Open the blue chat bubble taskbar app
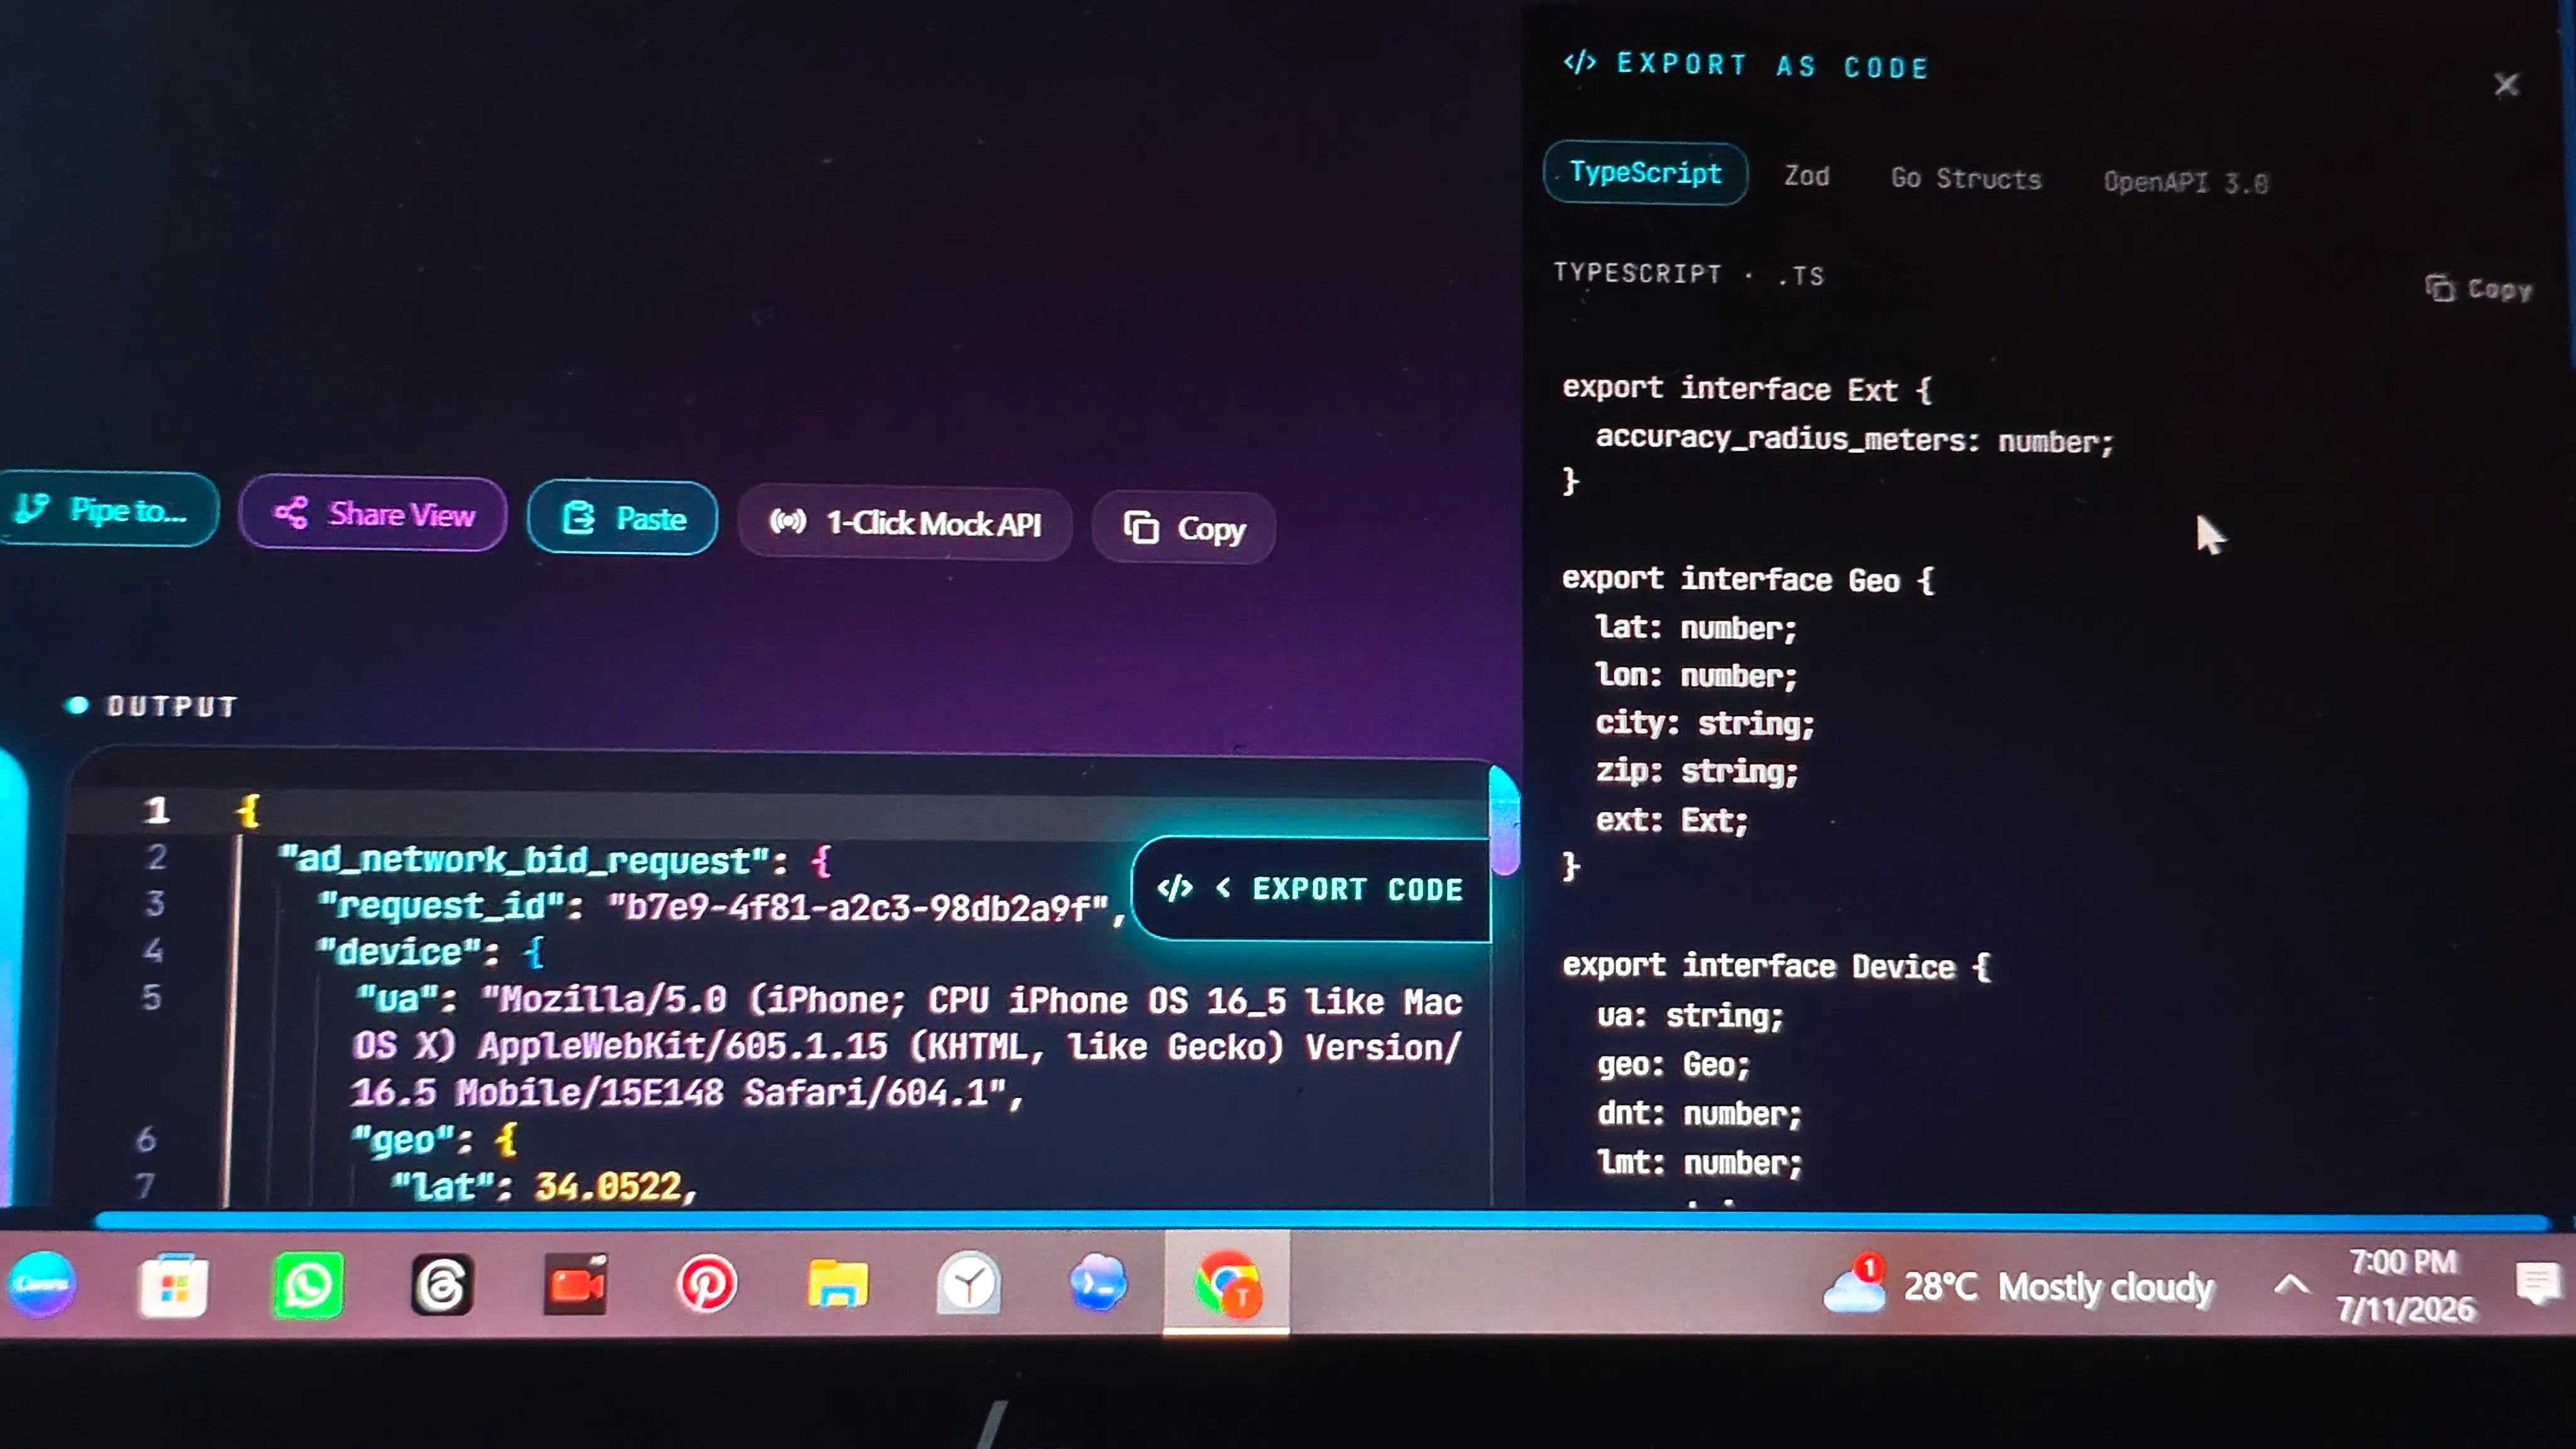 [1098, 1283]
